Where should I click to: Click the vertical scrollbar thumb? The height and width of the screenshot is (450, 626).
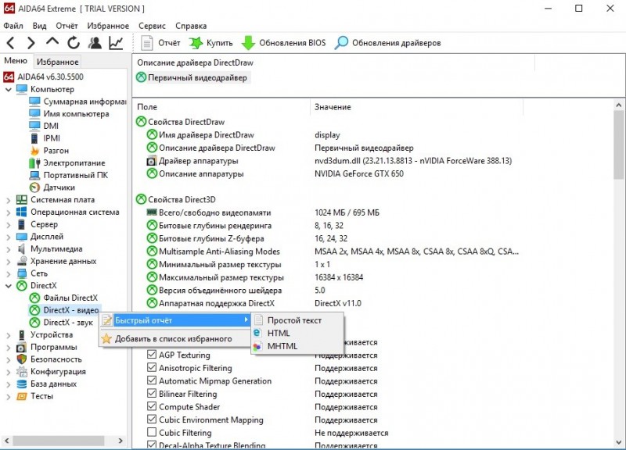pos(619,145)
